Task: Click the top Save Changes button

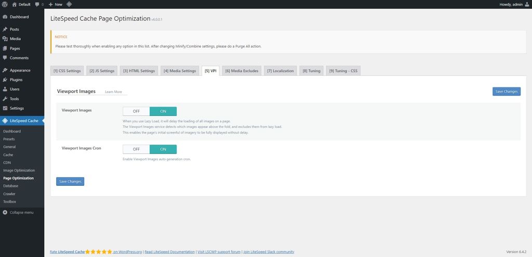Action: [506, 91]
